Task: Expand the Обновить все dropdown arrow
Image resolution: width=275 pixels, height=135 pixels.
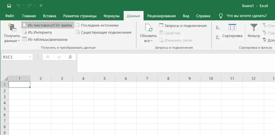Action: (x=152, y=41)
